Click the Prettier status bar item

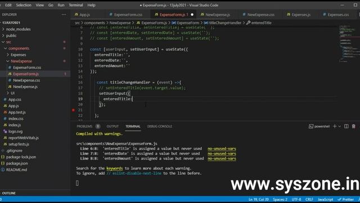click(345, 200)
